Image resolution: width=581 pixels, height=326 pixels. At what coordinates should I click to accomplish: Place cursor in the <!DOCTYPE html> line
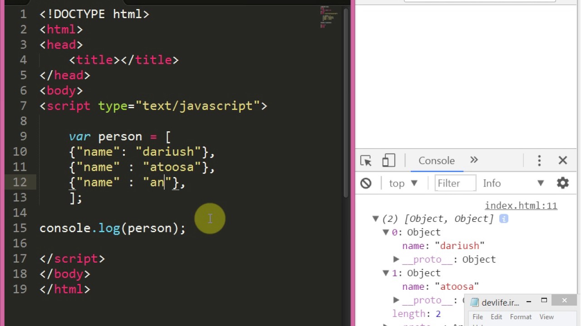94,14
